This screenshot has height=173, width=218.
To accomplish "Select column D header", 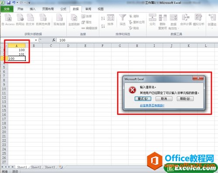I will 68,45.
